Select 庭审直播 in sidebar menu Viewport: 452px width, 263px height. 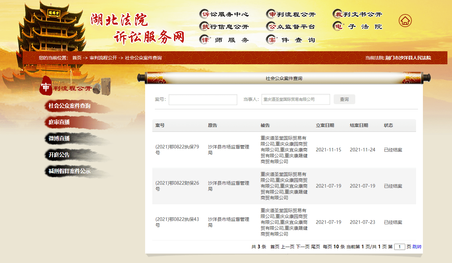coord(59,122)
